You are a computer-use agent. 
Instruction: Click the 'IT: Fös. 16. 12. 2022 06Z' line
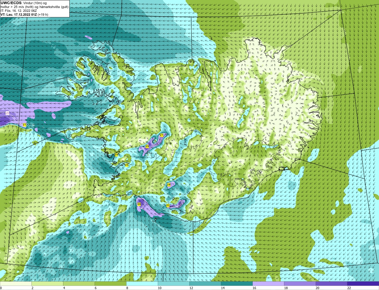tap(19, 10)
